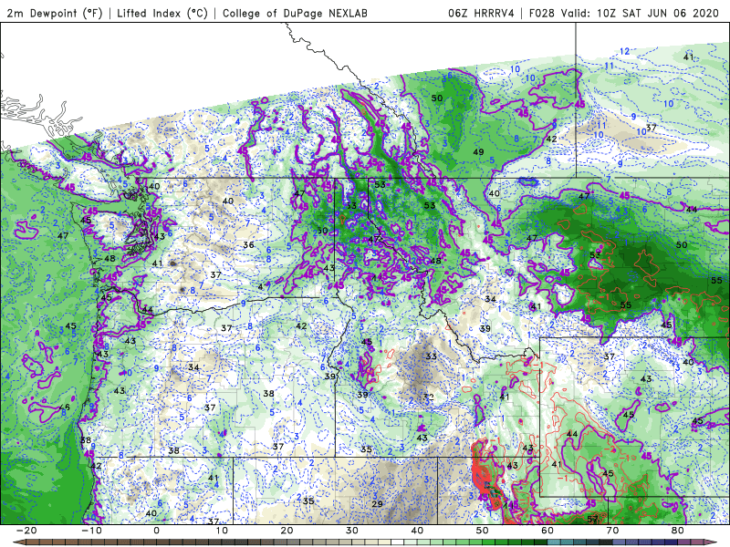
Task: Click the 30 label on the color scale
Action: pos(352,531)
